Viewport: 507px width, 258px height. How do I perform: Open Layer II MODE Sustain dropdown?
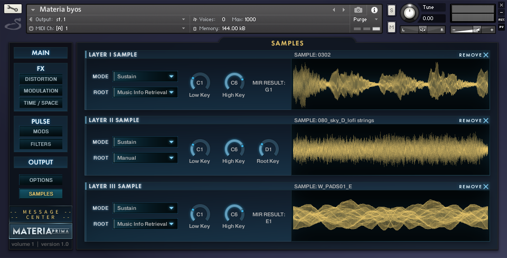(145, 142)
